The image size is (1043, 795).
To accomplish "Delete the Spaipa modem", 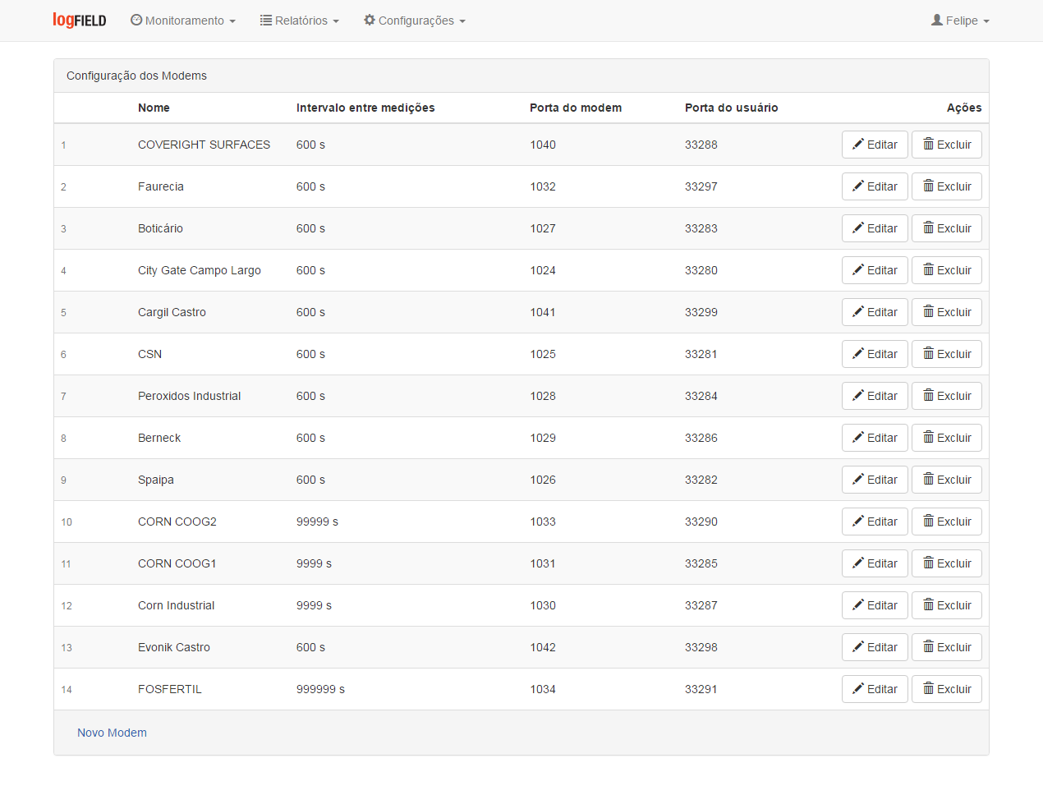I will (x=947, y=480).
